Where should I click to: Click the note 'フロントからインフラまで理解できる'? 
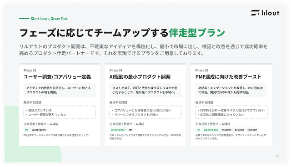[145, 137]
